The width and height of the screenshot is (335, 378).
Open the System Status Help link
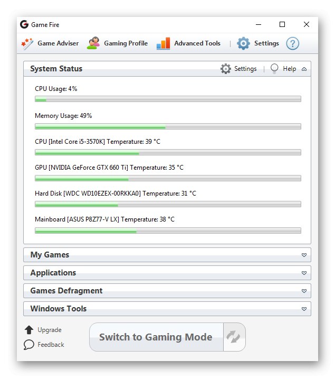click(x=289, y=69)
